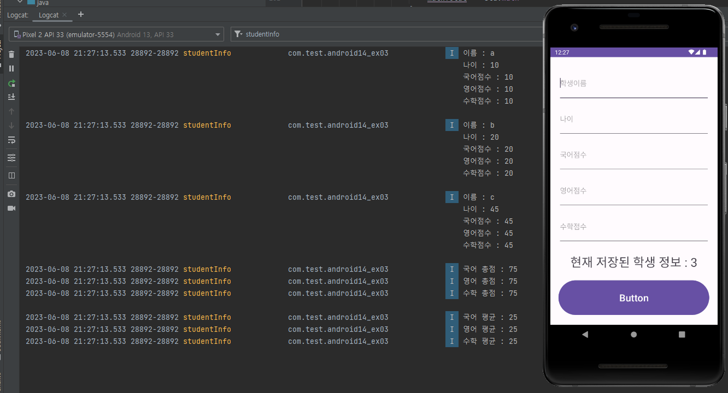Screen dimensions: 728x393
Task: Tap the purple Button in emulator app
Action: [x=633, y=298]
